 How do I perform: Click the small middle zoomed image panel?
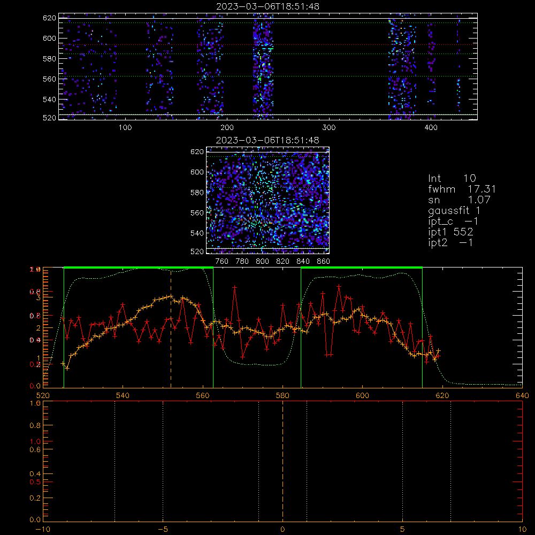click(268, 200)
